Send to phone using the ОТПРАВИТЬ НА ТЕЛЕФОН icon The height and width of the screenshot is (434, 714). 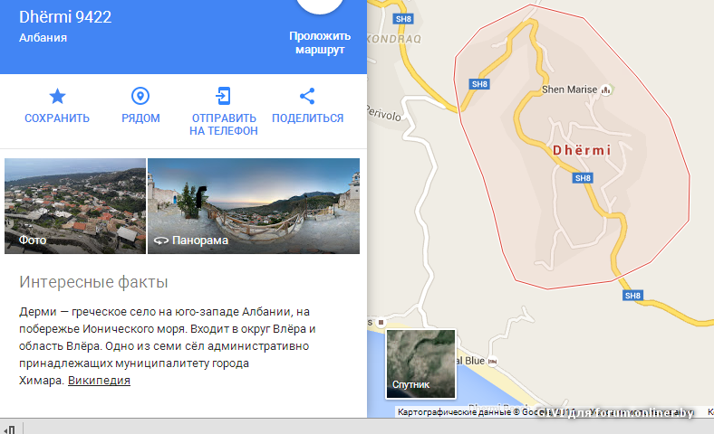point(223,96)
